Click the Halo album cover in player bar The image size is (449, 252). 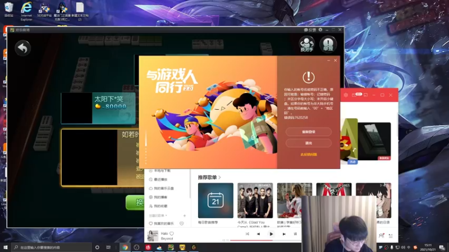coord(153,236)
